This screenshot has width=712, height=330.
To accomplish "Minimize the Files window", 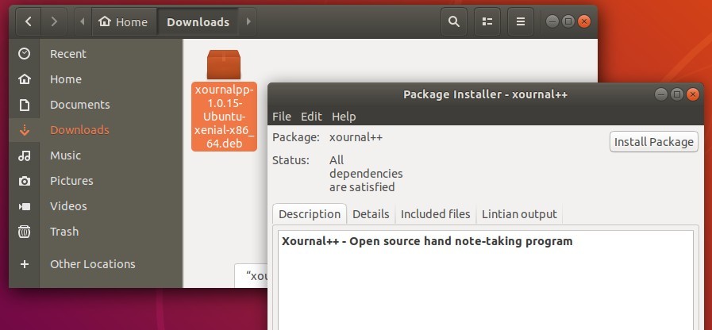I will (x=552, y=21).
